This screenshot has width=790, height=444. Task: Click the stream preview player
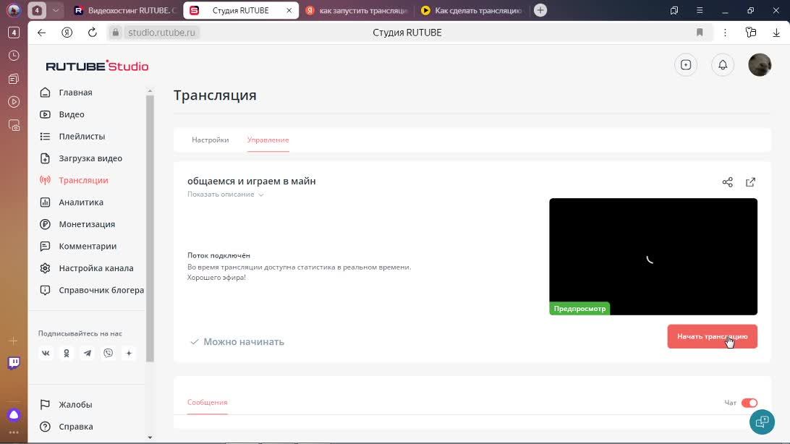(x=653, y=256)
